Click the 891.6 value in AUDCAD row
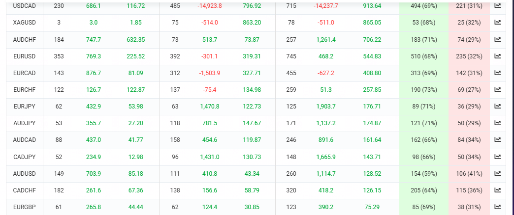This screenshot has width=514, height=215. (326, 140)
